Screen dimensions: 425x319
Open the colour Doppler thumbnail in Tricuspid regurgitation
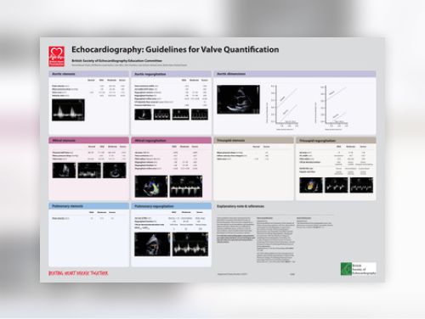click(311, 185)
